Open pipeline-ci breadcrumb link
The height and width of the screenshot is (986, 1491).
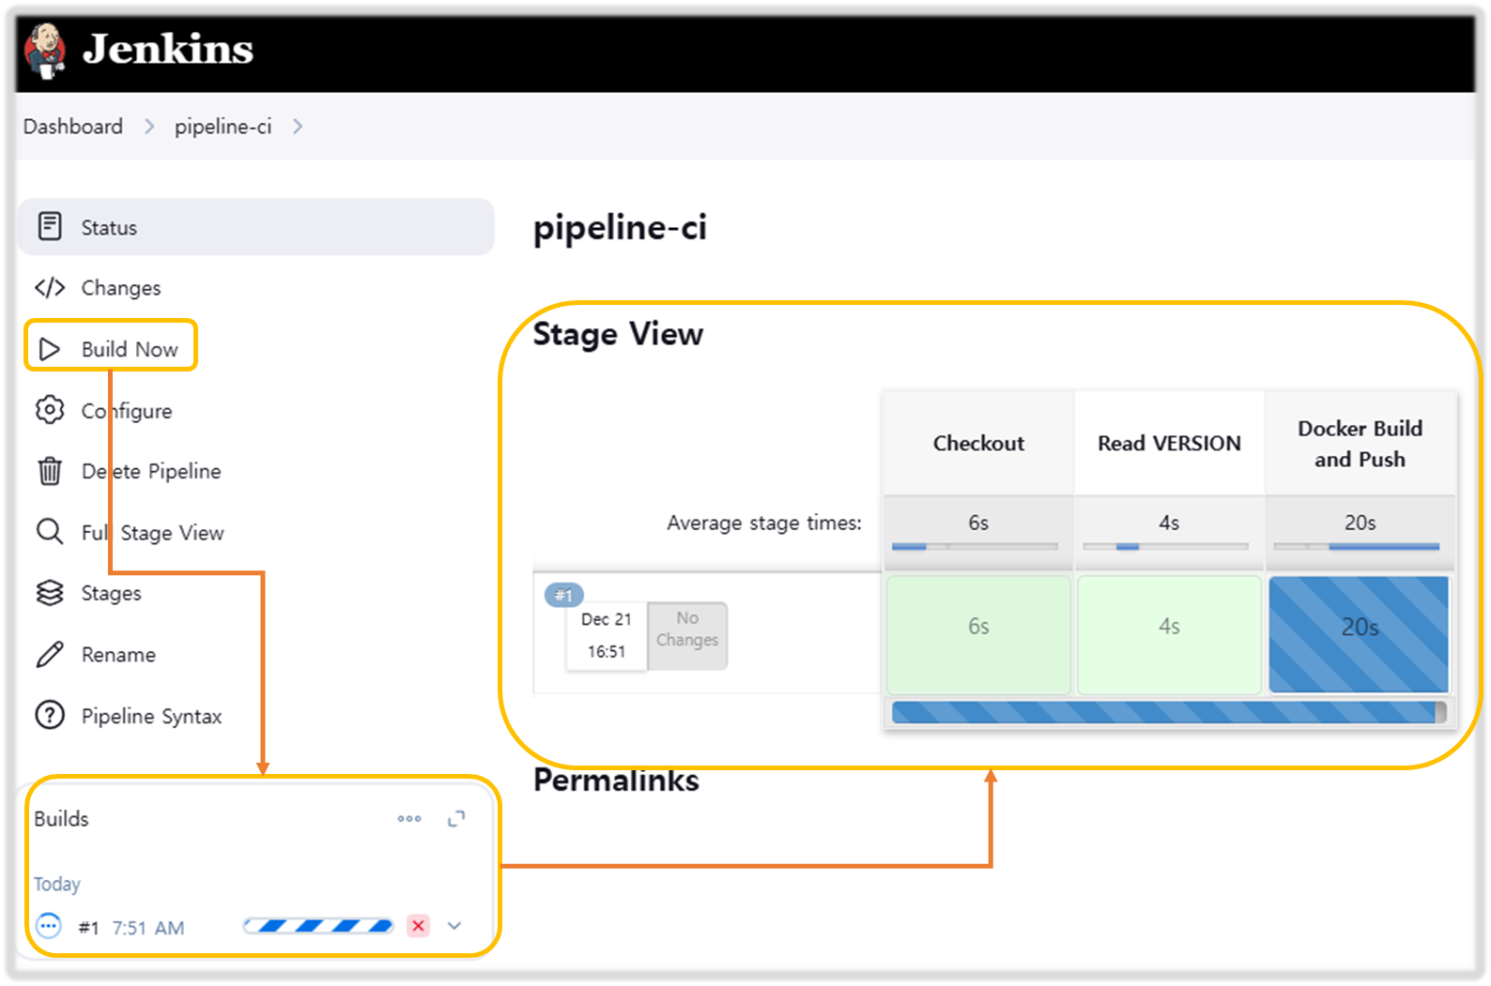(223, 127)
